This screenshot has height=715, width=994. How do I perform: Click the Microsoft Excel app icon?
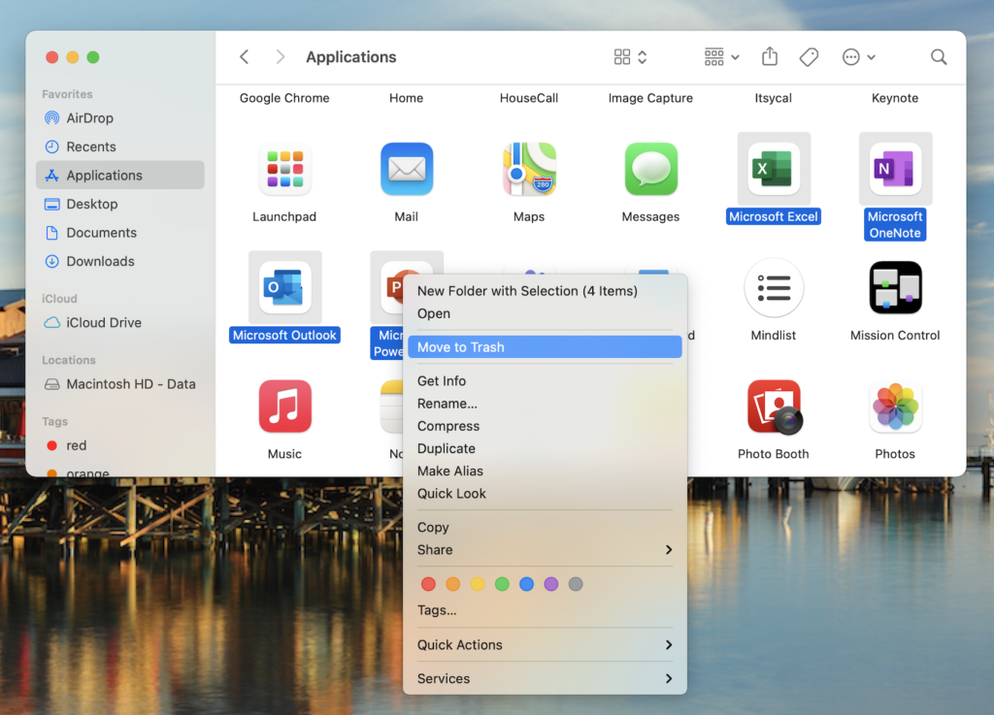click(774, 170)
